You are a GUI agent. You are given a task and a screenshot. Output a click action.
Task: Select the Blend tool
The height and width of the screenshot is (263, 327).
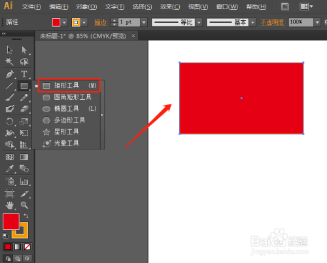[24, 168]
